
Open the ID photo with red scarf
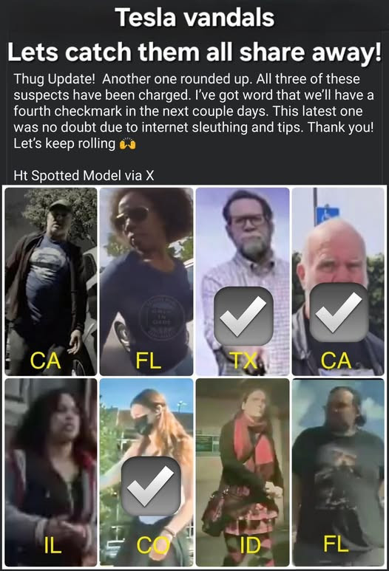243,472
